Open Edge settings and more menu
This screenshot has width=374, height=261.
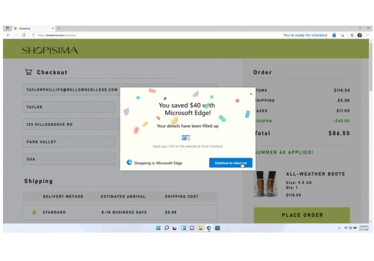tap(367, 35)
